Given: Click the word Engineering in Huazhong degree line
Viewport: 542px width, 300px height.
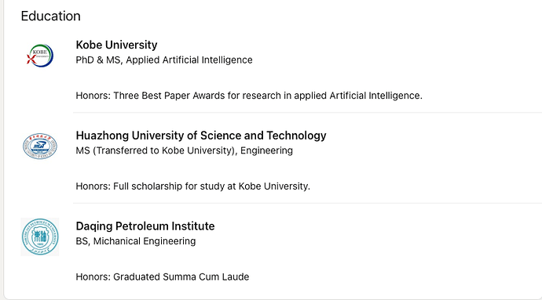Looking at the screenshot, I should click(x=266, y=150).
